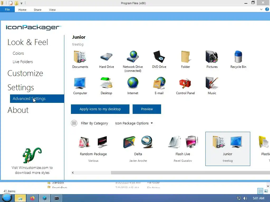
Task: Click Filter By Category label
Action: 94,123
